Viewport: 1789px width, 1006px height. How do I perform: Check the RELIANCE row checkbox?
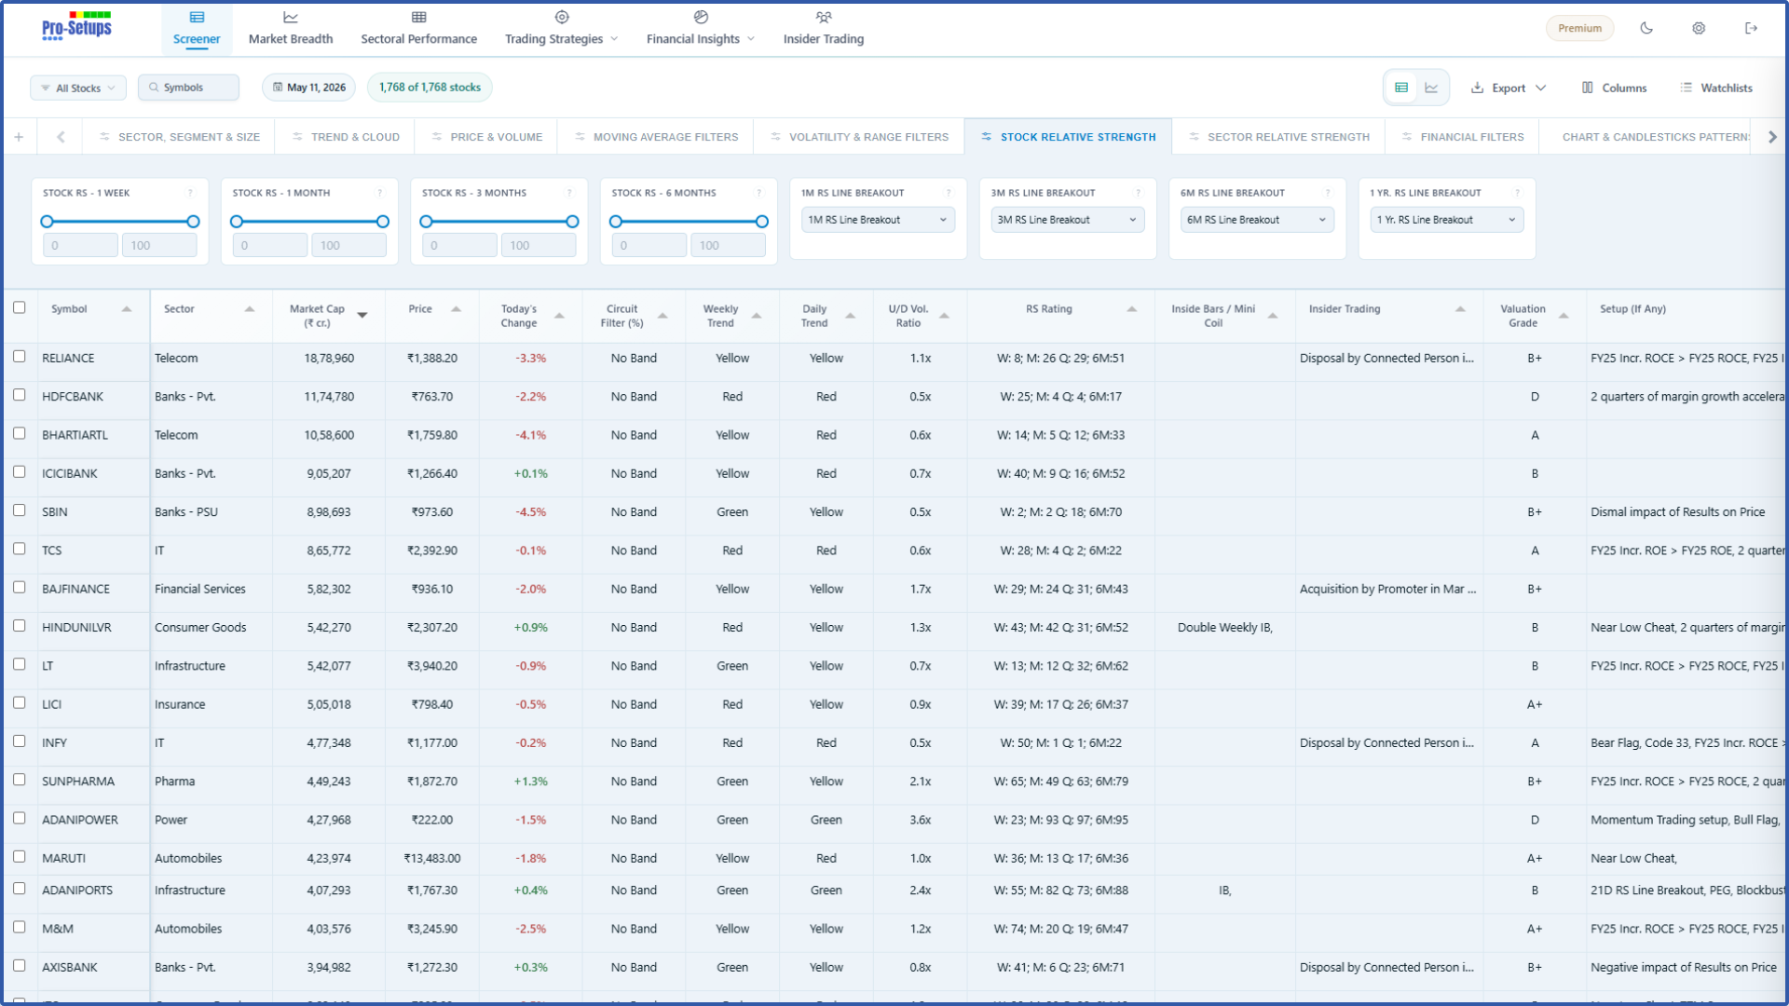click(x=19, y=356)
